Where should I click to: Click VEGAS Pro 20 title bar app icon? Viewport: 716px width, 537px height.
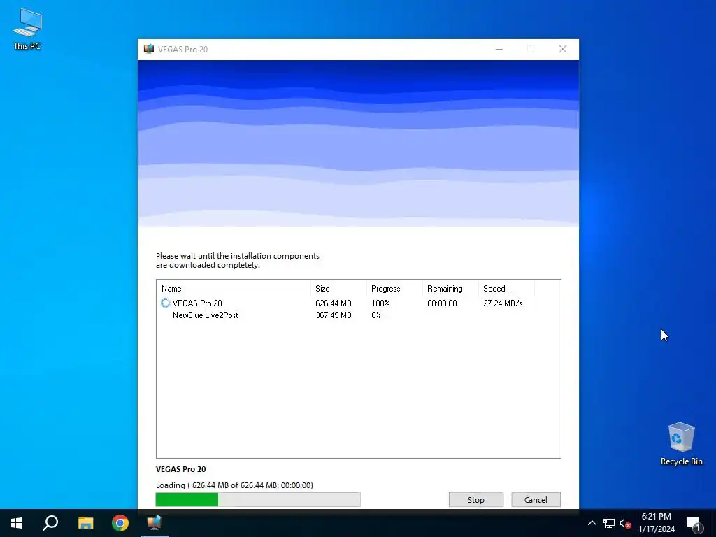coord(149,50)
